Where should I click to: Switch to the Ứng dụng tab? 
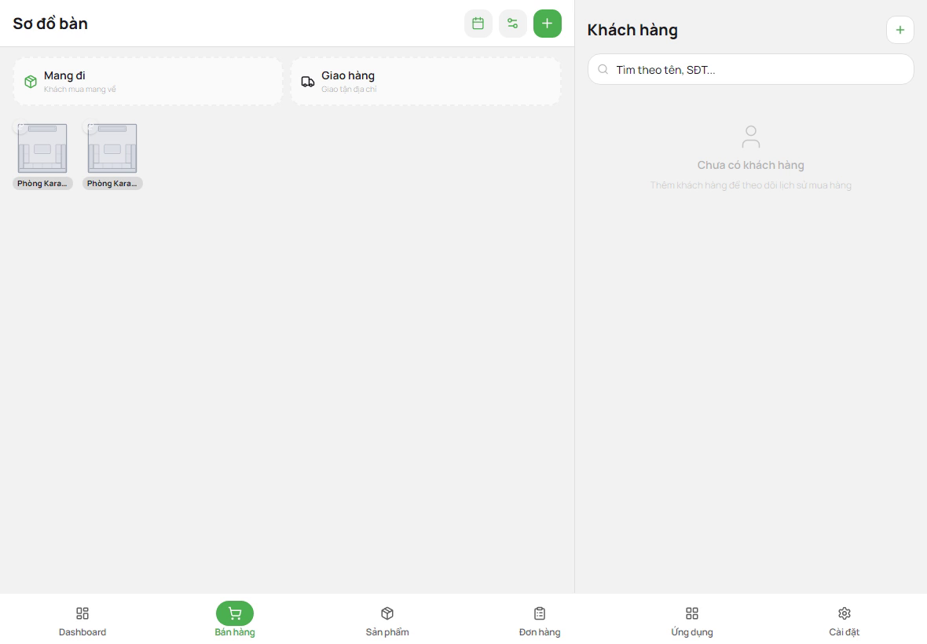coord(691,621)
